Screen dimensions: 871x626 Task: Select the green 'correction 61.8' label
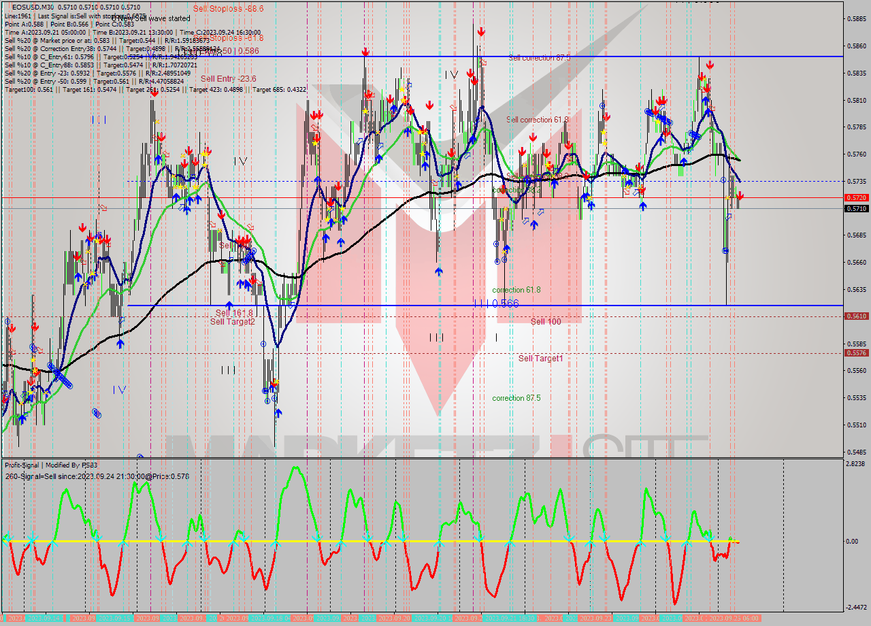(x=516, y=290)
